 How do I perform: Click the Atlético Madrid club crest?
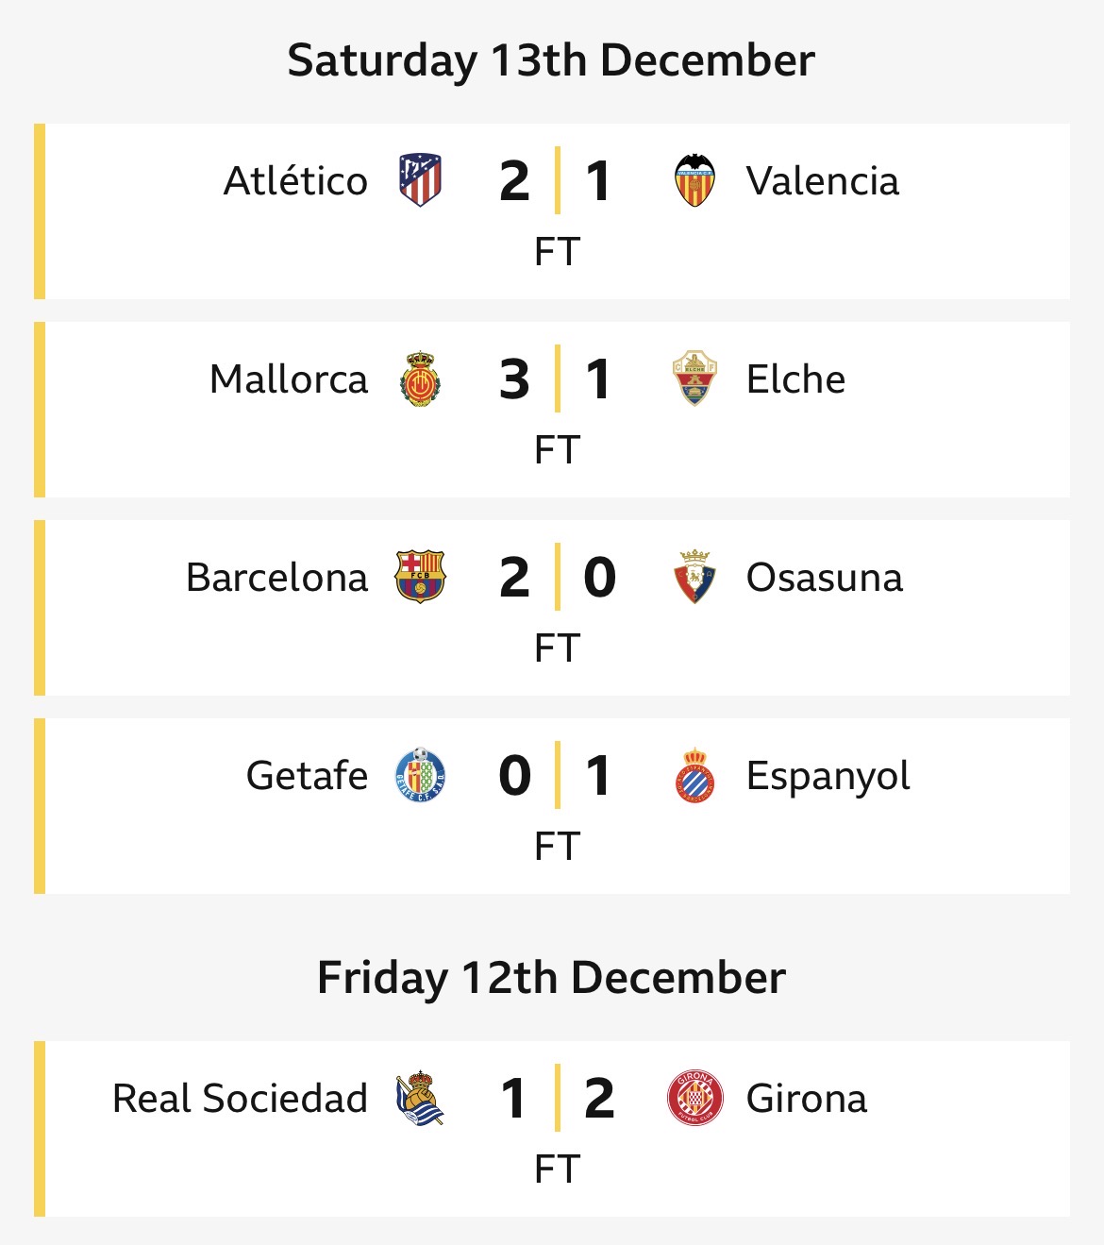(420, 180)
